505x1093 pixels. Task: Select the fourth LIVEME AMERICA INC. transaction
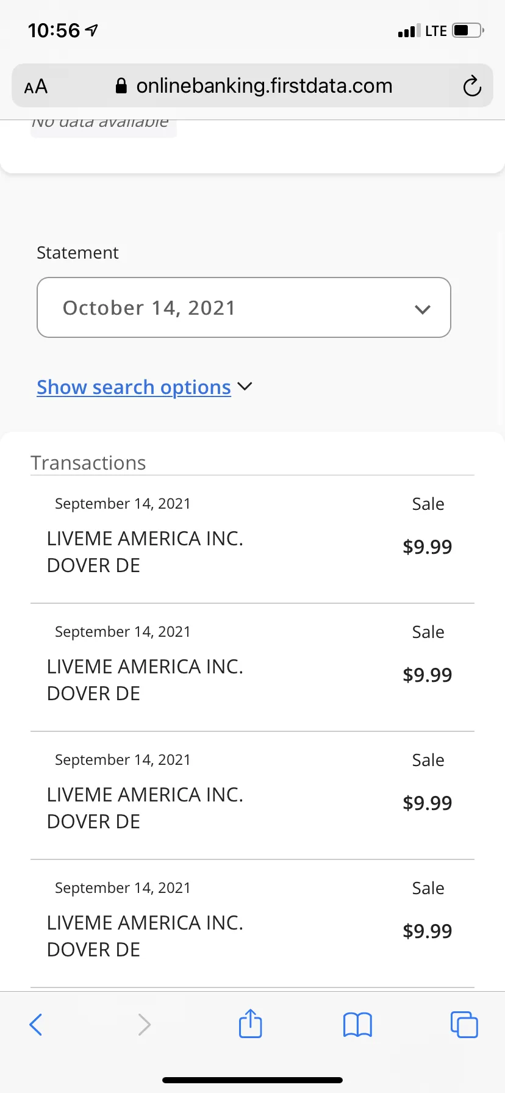253,924
